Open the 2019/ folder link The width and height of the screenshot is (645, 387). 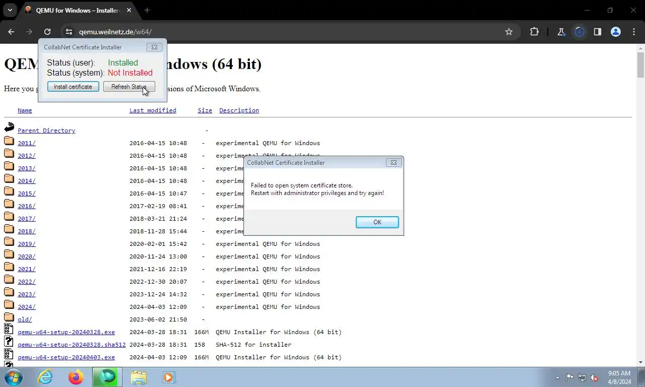27,244
